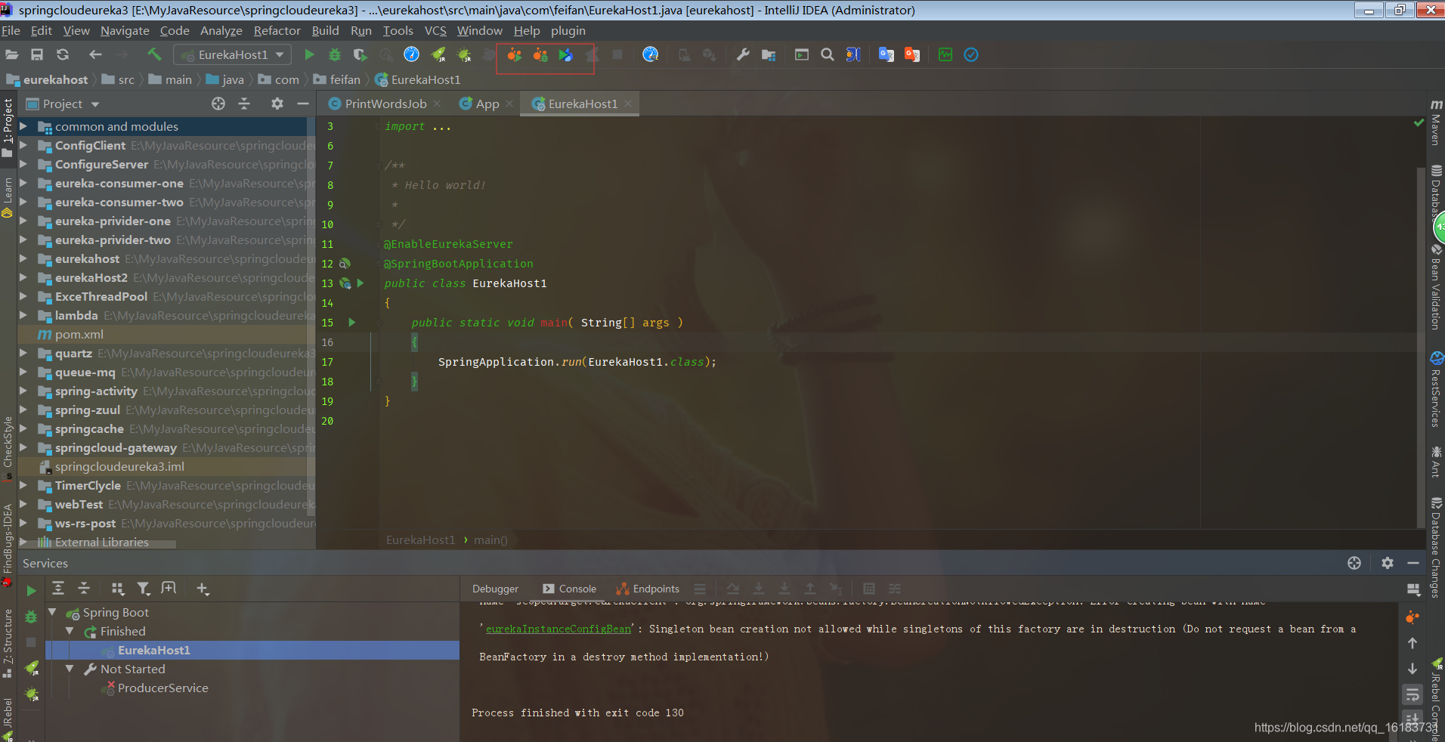Image resolution: width=1445 pixels, height=742 pixels.
Task: Hide the Project panel with minus icon
Action: click(x=303, y=104)
